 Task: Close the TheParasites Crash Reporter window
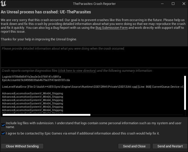tap(184, 4)
